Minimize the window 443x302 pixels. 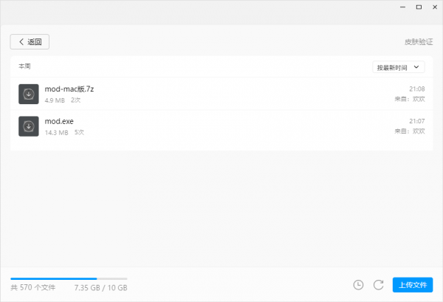[405, 7]
